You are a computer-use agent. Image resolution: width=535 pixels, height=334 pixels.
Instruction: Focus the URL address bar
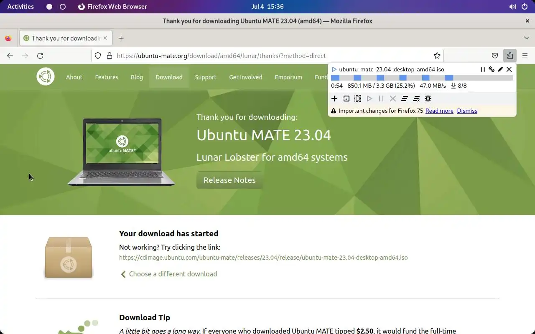pos(267,56)
